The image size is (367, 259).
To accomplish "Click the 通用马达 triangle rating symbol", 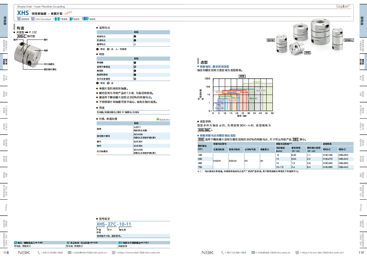I will pos(135,44).
